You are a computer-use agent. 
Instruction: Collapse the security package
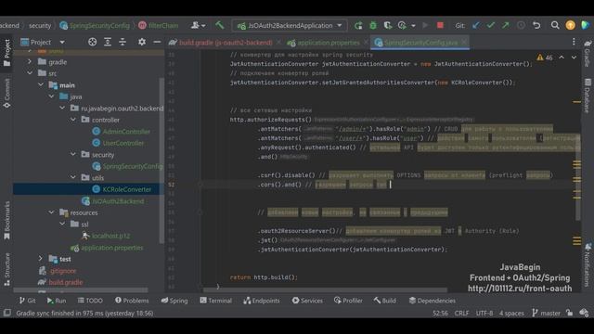73,155
